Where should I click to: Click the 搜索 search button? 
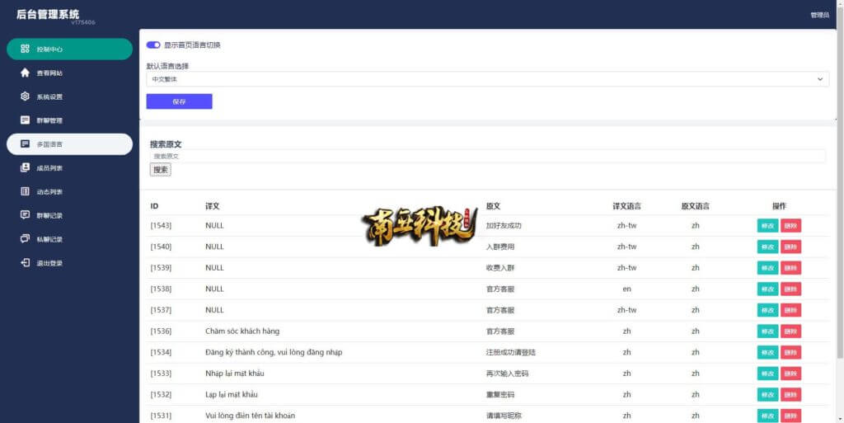(x=161, y=170)
